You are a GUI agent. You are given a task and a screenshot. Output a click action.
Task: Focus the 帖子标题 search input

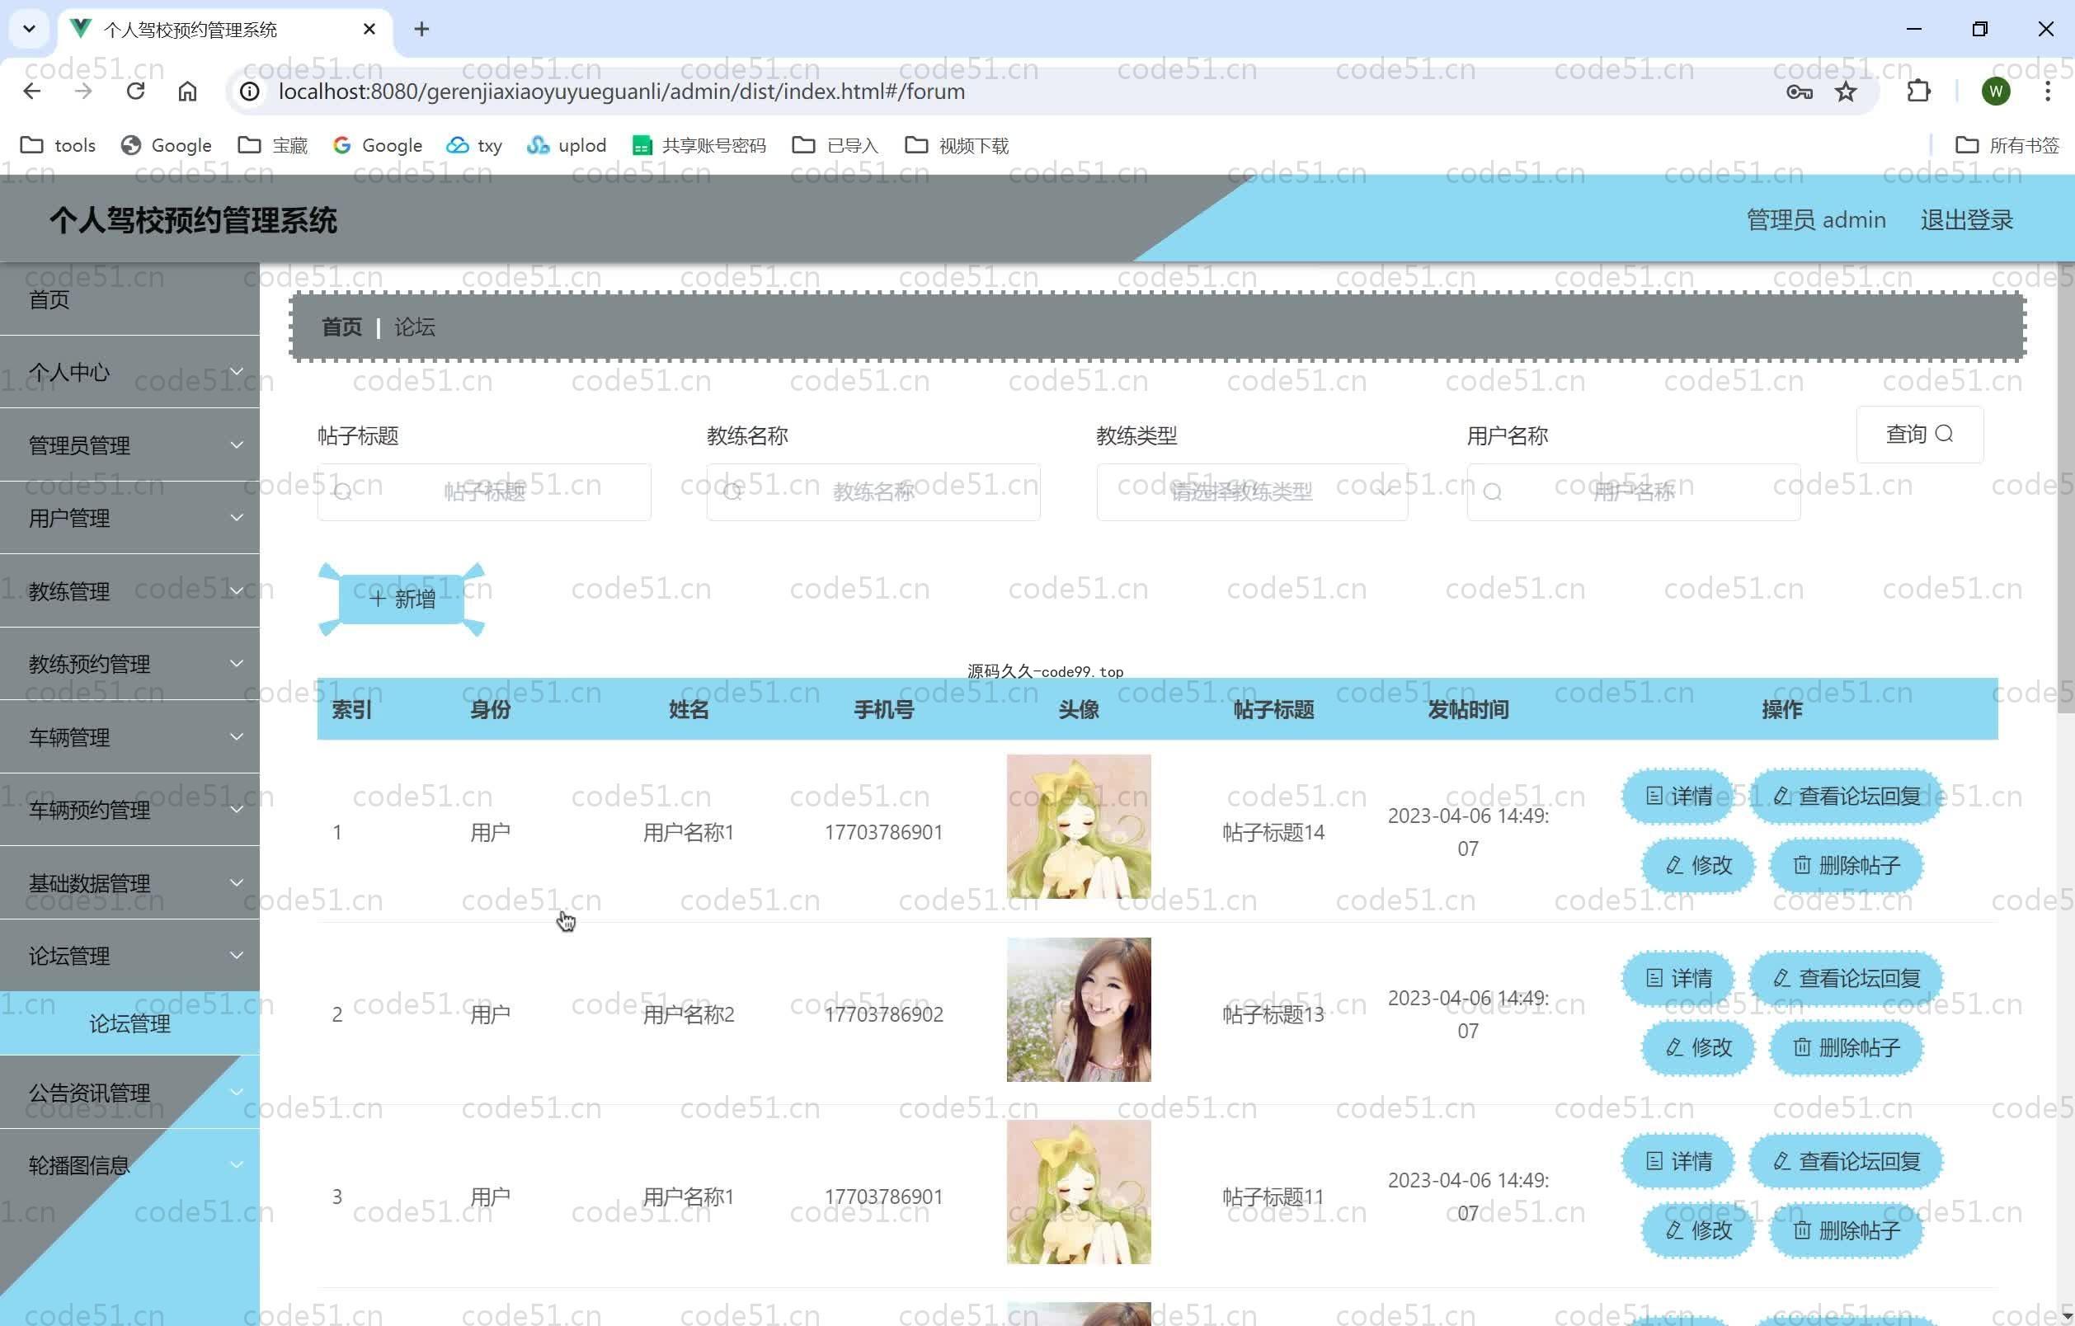point(484,492)
